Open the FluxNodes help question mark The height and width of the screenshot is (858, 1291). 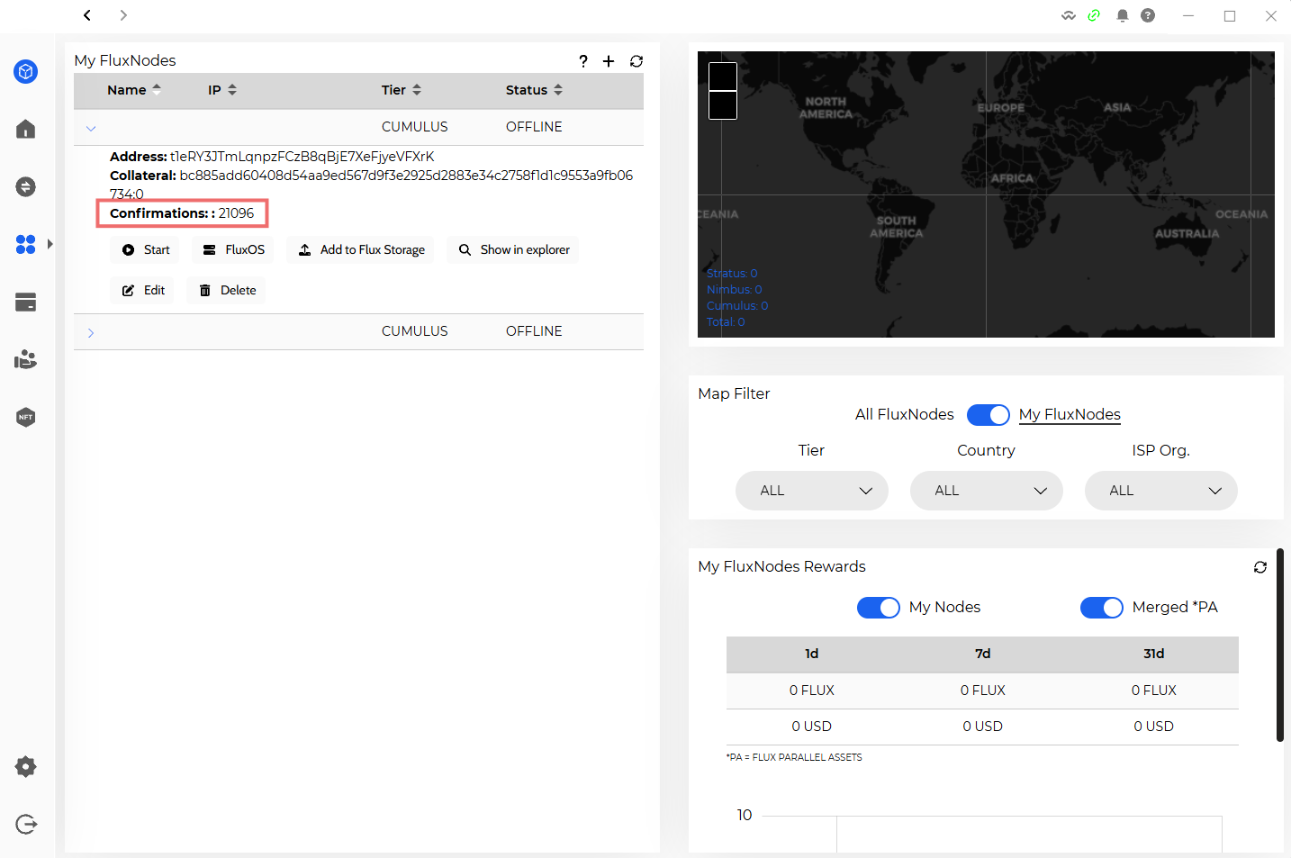tap(583, 61)
